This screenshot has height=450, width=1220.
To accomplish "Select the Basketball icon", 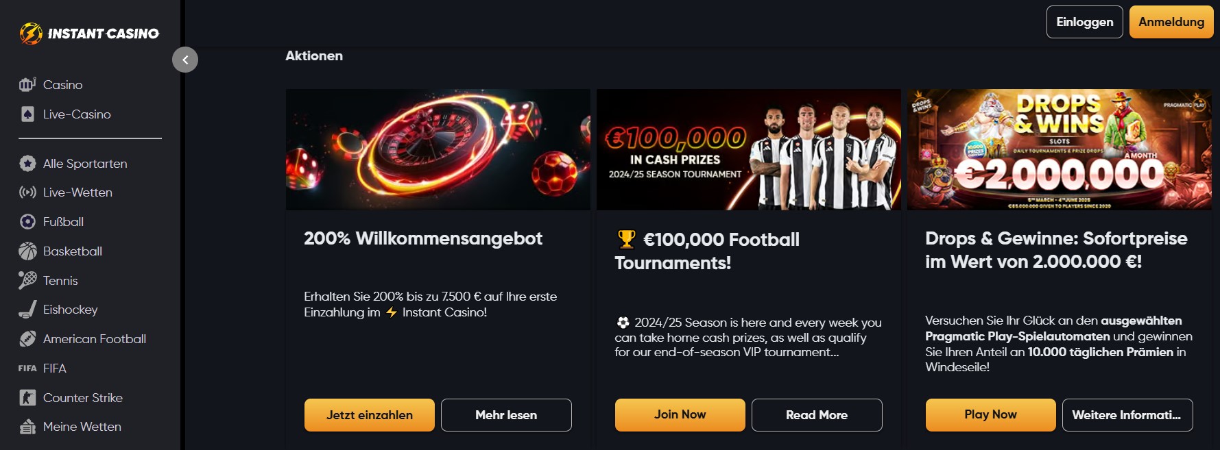I will (27, 251).
